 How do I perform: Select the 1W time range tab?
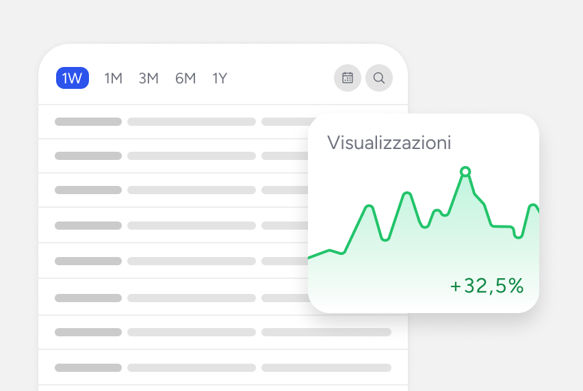(72, 79)
